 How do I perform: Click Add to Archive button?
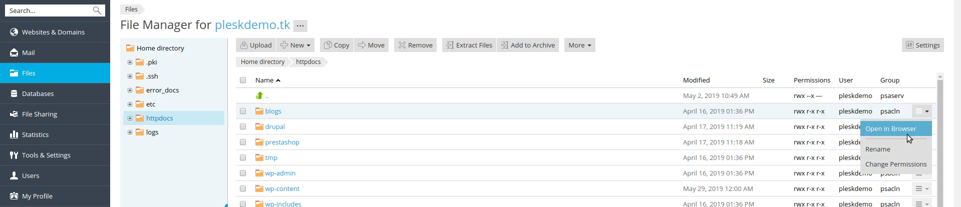click(x=528, y=45)
